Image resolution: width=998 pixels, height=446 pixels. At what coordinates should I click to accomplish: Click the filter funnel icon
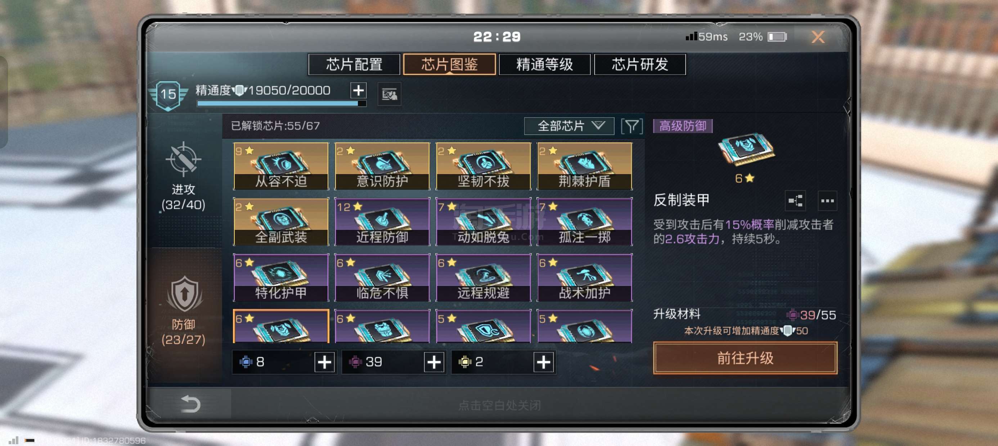(x=631, y=126)
